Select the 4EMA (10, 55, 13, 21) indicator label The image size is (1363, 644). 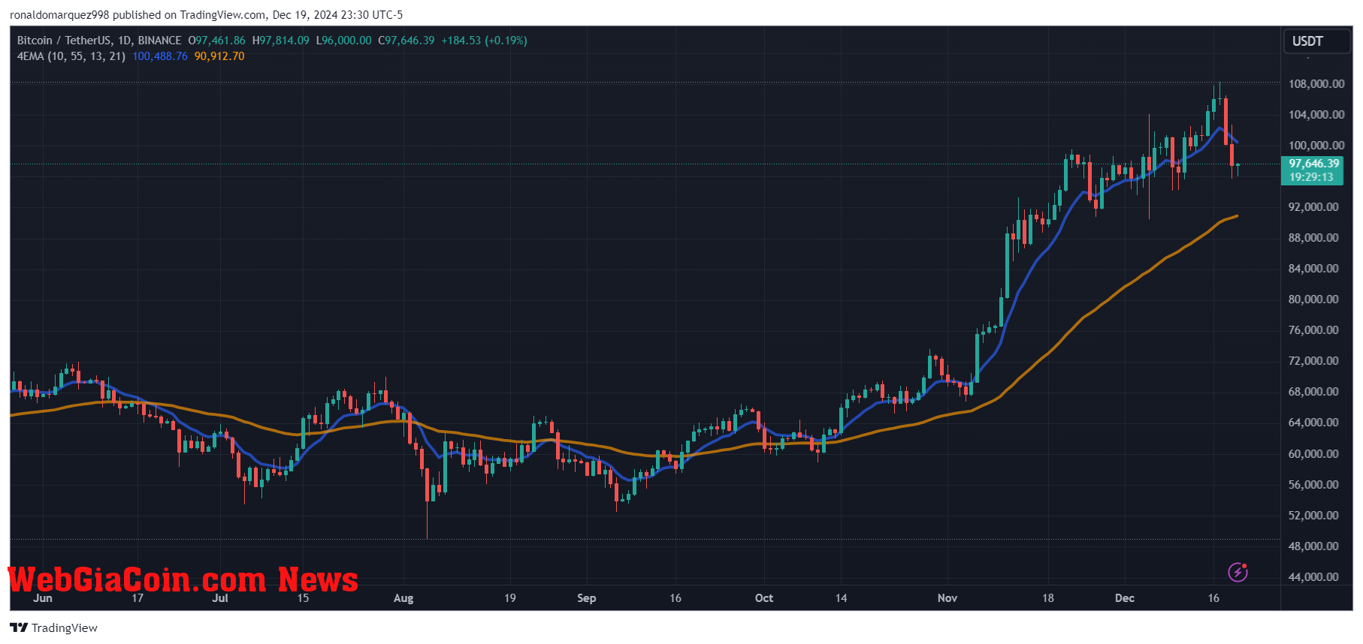[x=71, y=56]
